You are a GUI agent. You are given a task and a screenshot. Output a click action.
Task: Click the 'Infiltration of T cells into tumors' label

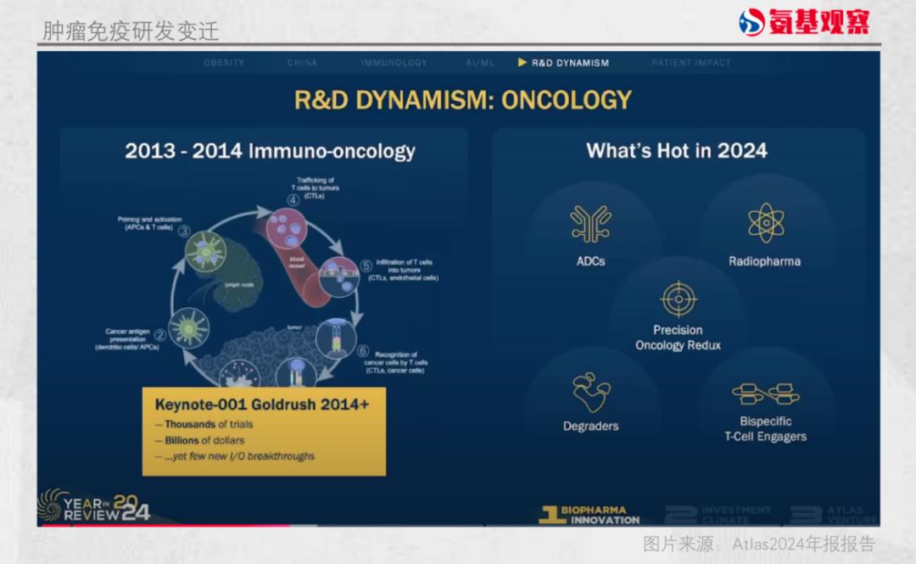[403, 270]
